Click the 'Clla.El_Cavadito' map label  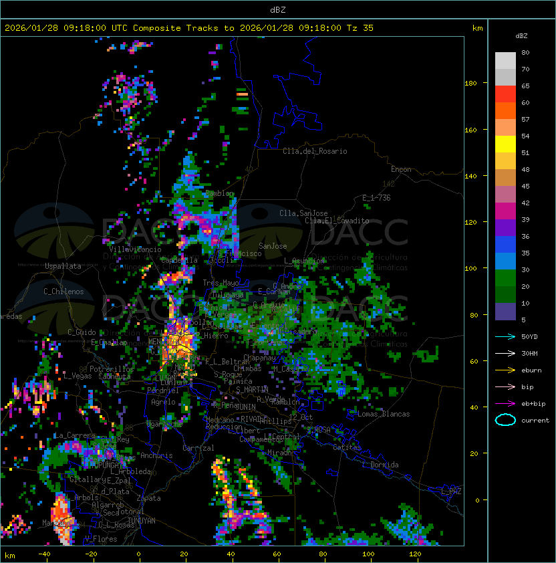337,221
